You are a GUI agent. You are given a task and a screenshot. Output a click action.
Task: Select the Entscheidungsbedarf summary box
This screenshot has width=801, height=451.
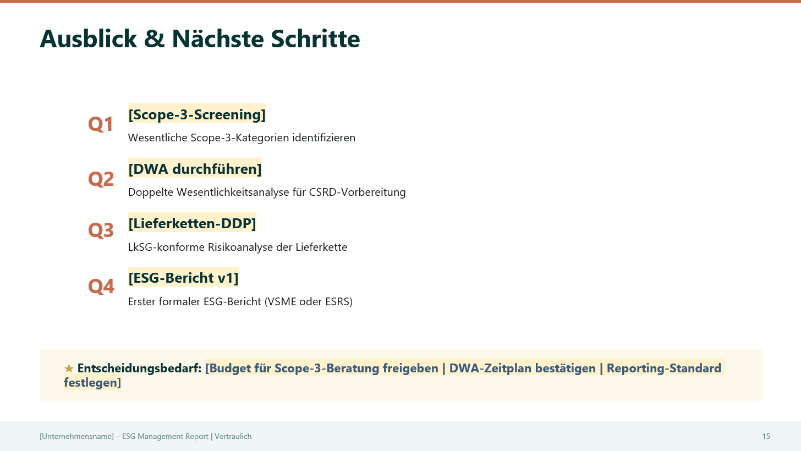(401, 375)
